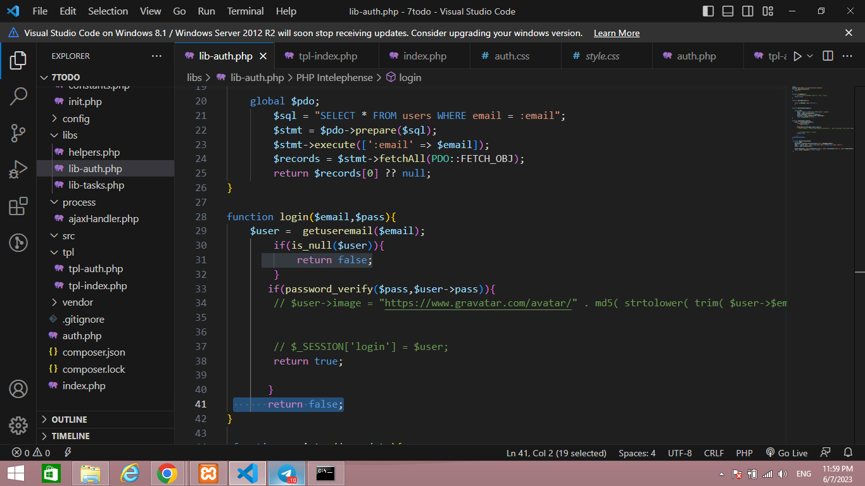
Task: Open the File menu
Action: click(x=40, y=11)
